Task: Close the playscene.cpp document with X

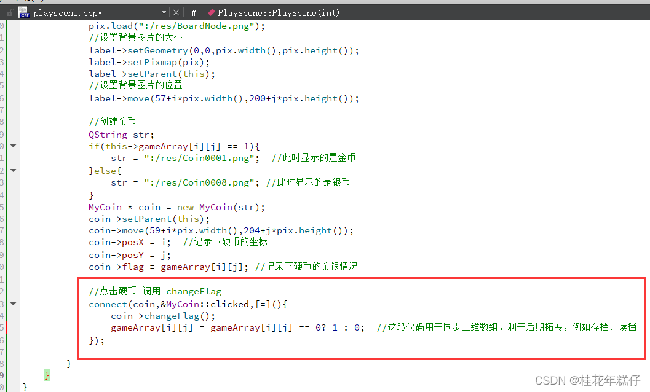Action: click(176, 13)
